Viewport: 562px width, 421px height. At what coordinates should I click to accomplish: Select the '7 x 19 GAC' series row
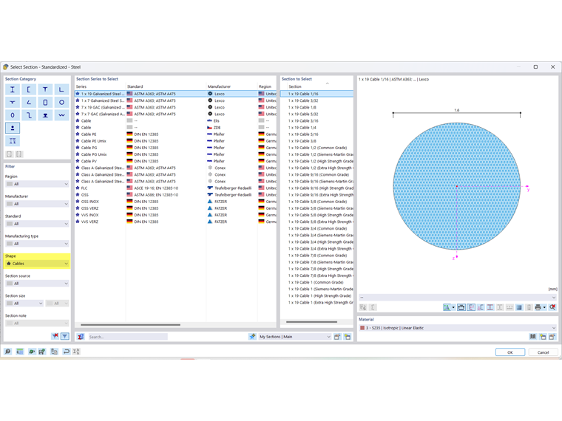[176, 107]
